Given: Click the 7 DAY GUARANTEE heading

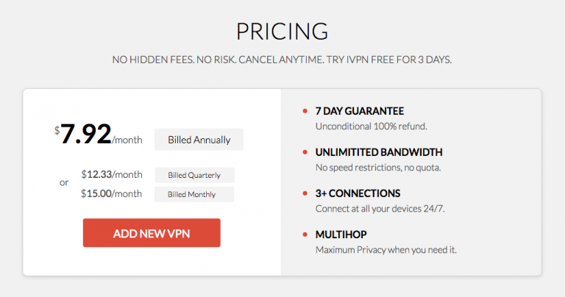Looking at the screenshot, I should tap(360, 111).
